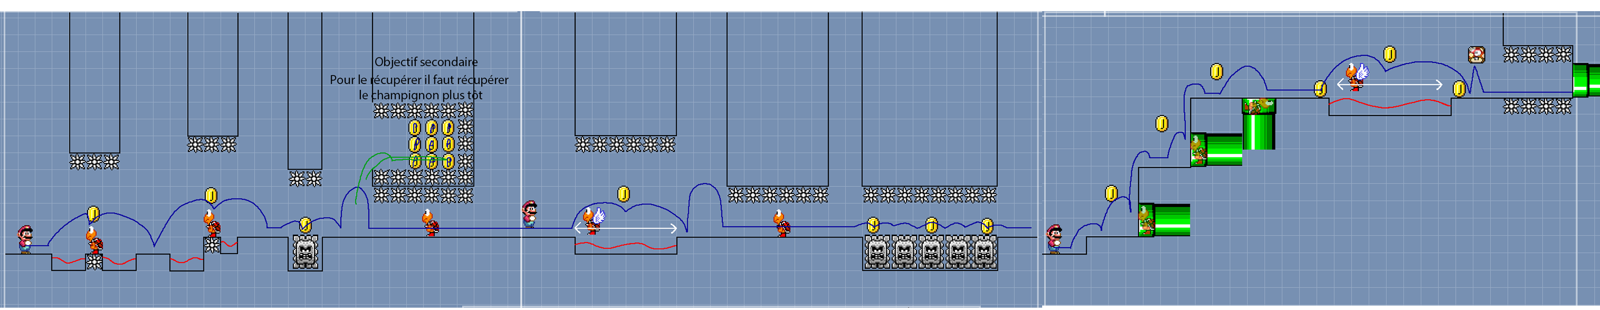Click the 'Objectif secondaire' text line
This screenshot has width=1600, height=310.
click(426, 62)
